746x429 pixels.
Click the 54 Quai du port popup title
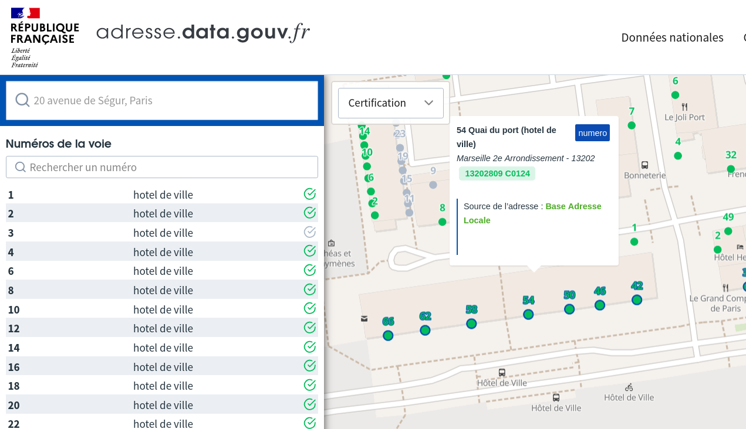(x=507, y=137)
